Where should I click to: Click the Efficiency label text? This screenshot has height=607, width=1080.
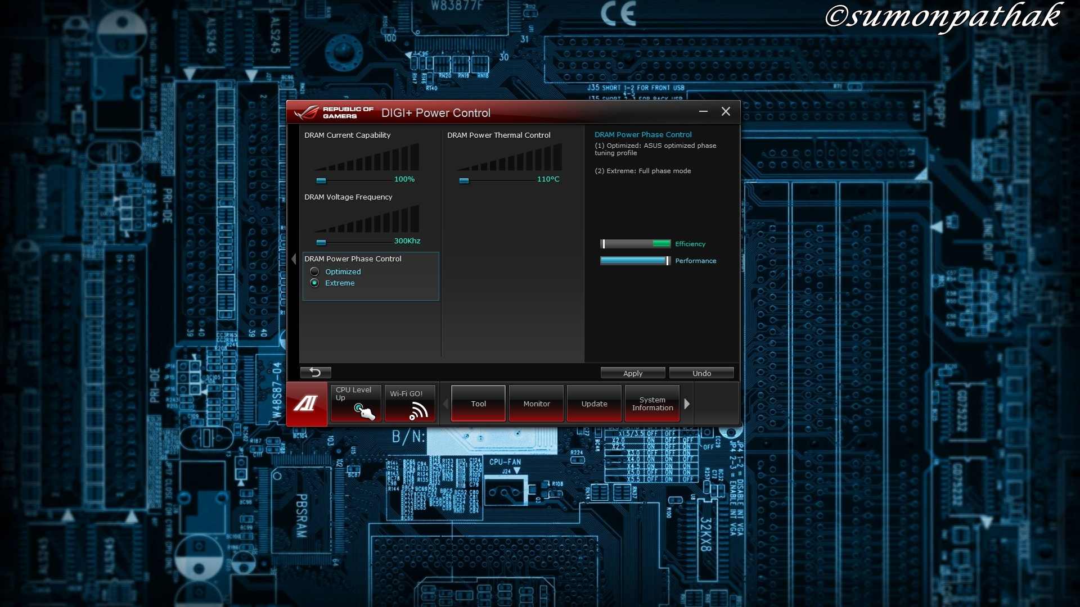point(690,244)
